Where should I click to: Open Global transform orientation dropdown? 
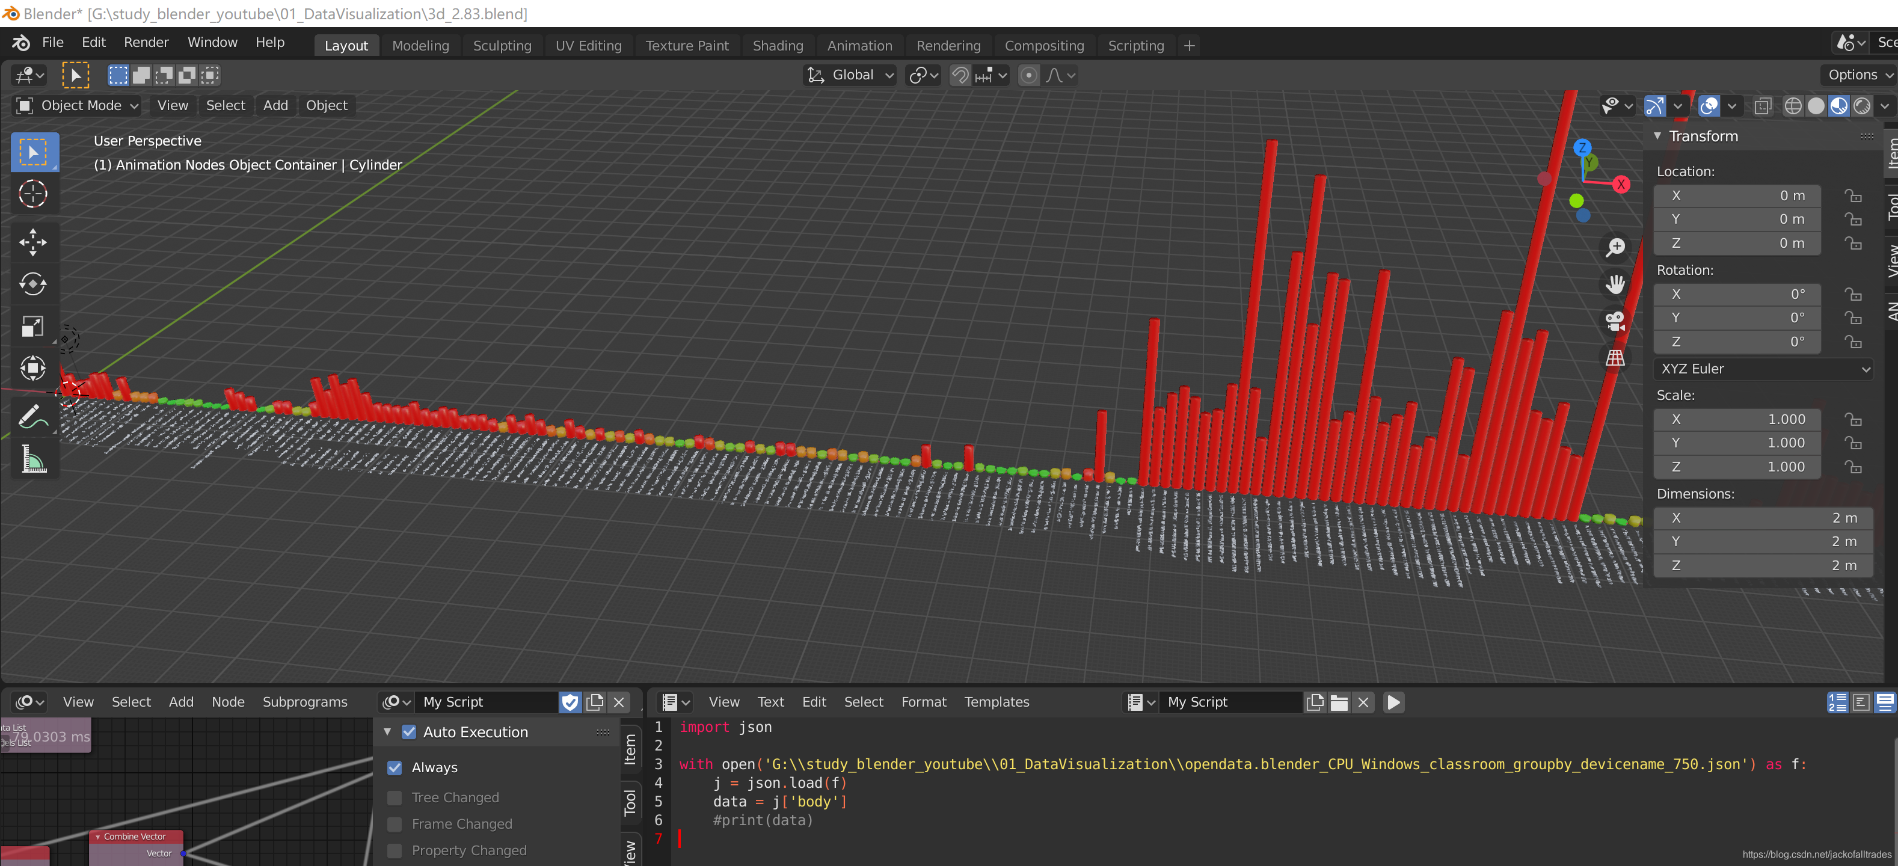pos(851,75)
